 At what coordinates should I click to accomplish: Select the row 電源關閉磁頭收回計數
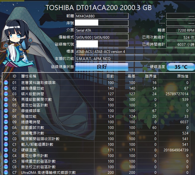click(x=96, y=139)
